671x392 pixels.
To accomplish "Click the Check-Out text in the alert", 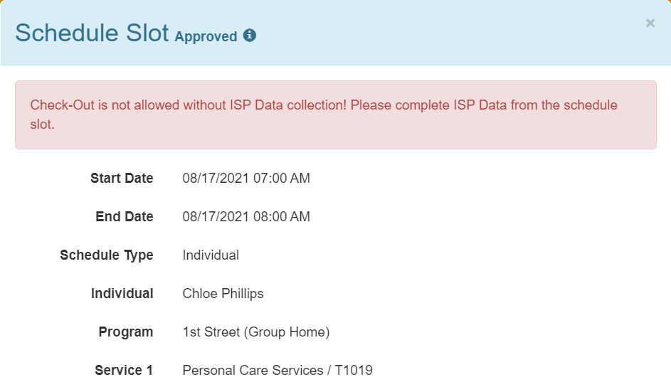I will (x=62, y=105).
